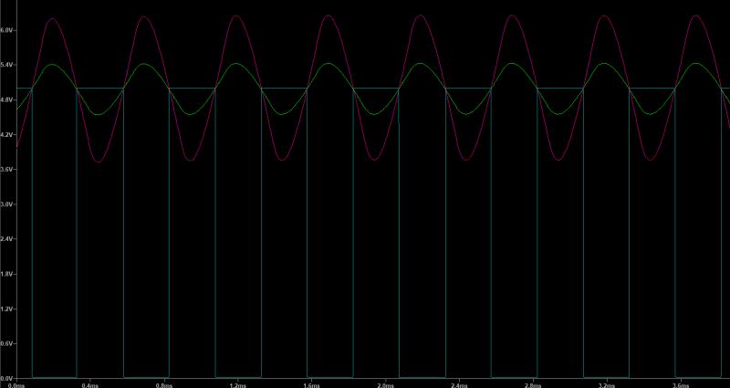Click the 1.2V voltage axis label
This screenshot has width=730, height=388.
(x=7, y=309)
